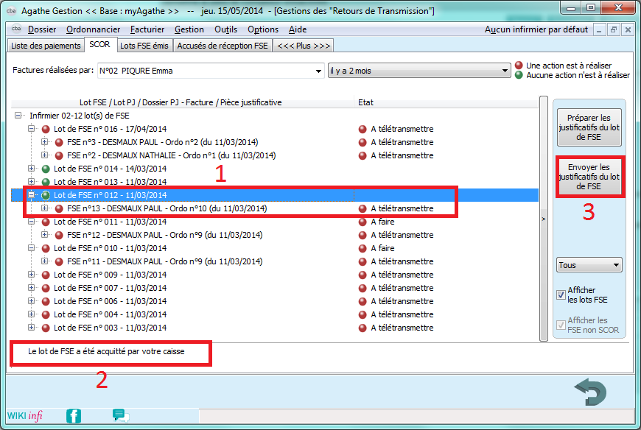
Task: Click 'A faire' status of Lot n° 010
Action: click(382, 248)
